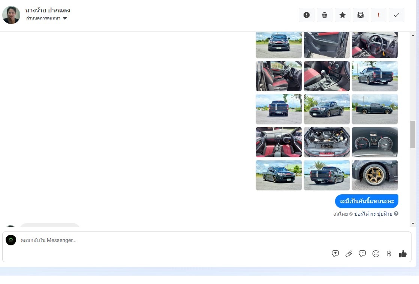Click the baht payment request icon
The height and width of the screenshot is (284, 419).
click(x=389, y=254)
